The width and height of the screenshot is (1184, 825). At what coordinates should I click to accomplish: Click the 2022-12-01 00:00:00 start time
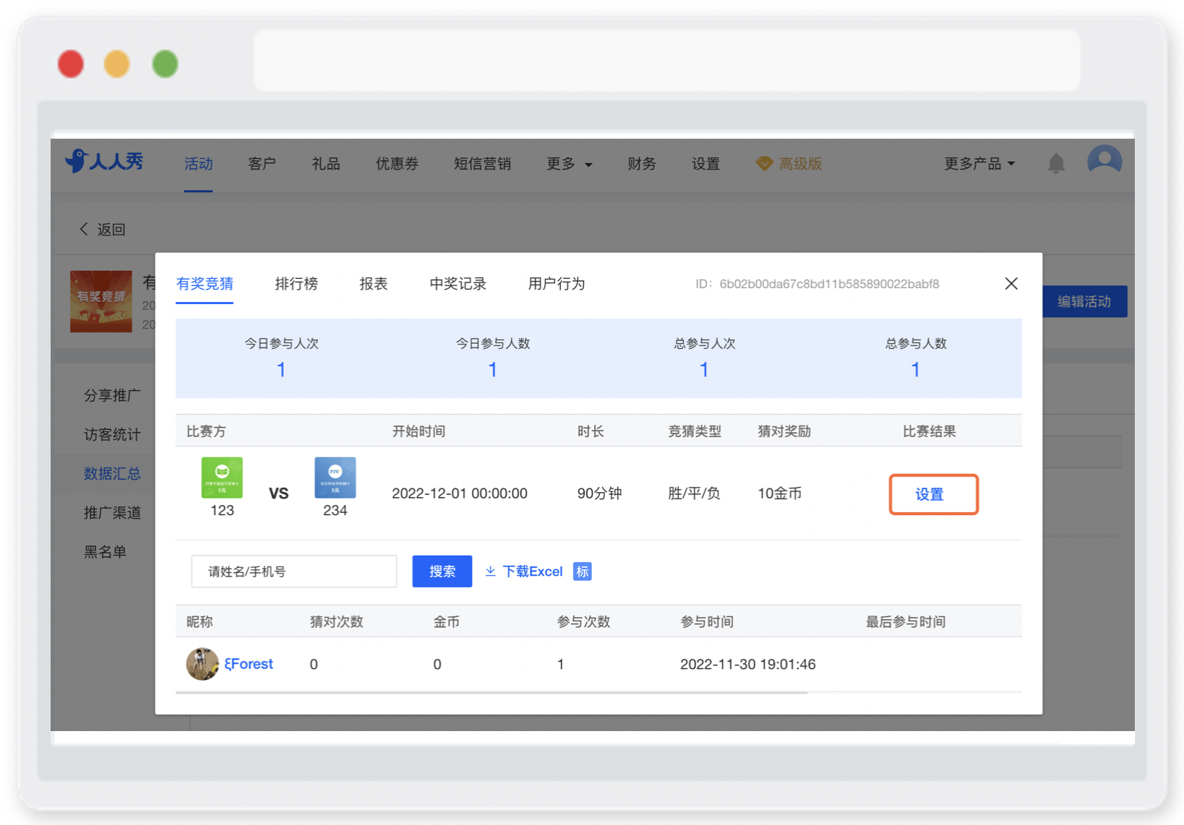(460, 493)
